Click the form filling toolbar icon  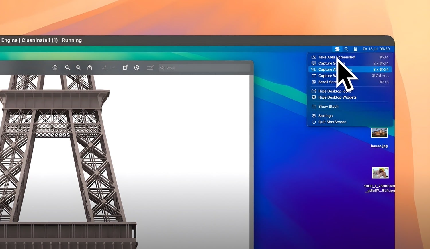(x=150, y=68)
